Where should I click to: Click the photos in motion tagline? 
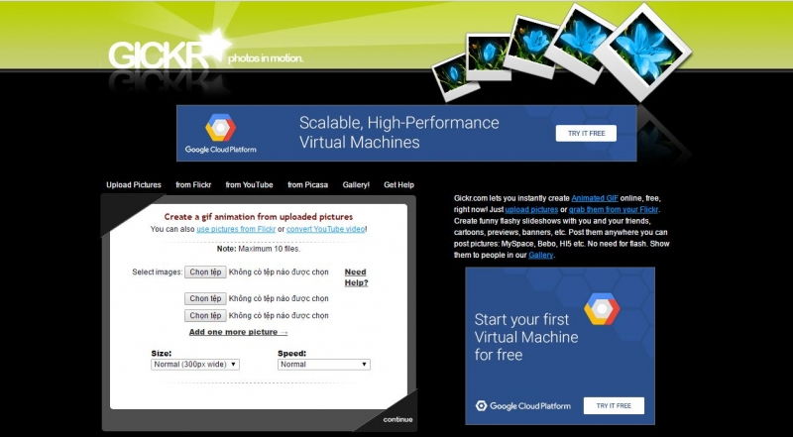point(266,58)
